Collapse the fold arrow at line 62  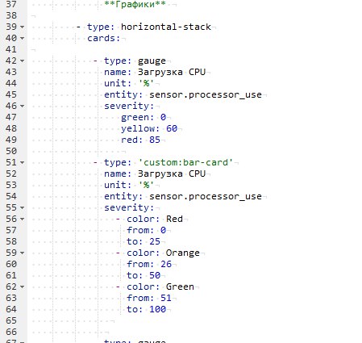(23, 287)
